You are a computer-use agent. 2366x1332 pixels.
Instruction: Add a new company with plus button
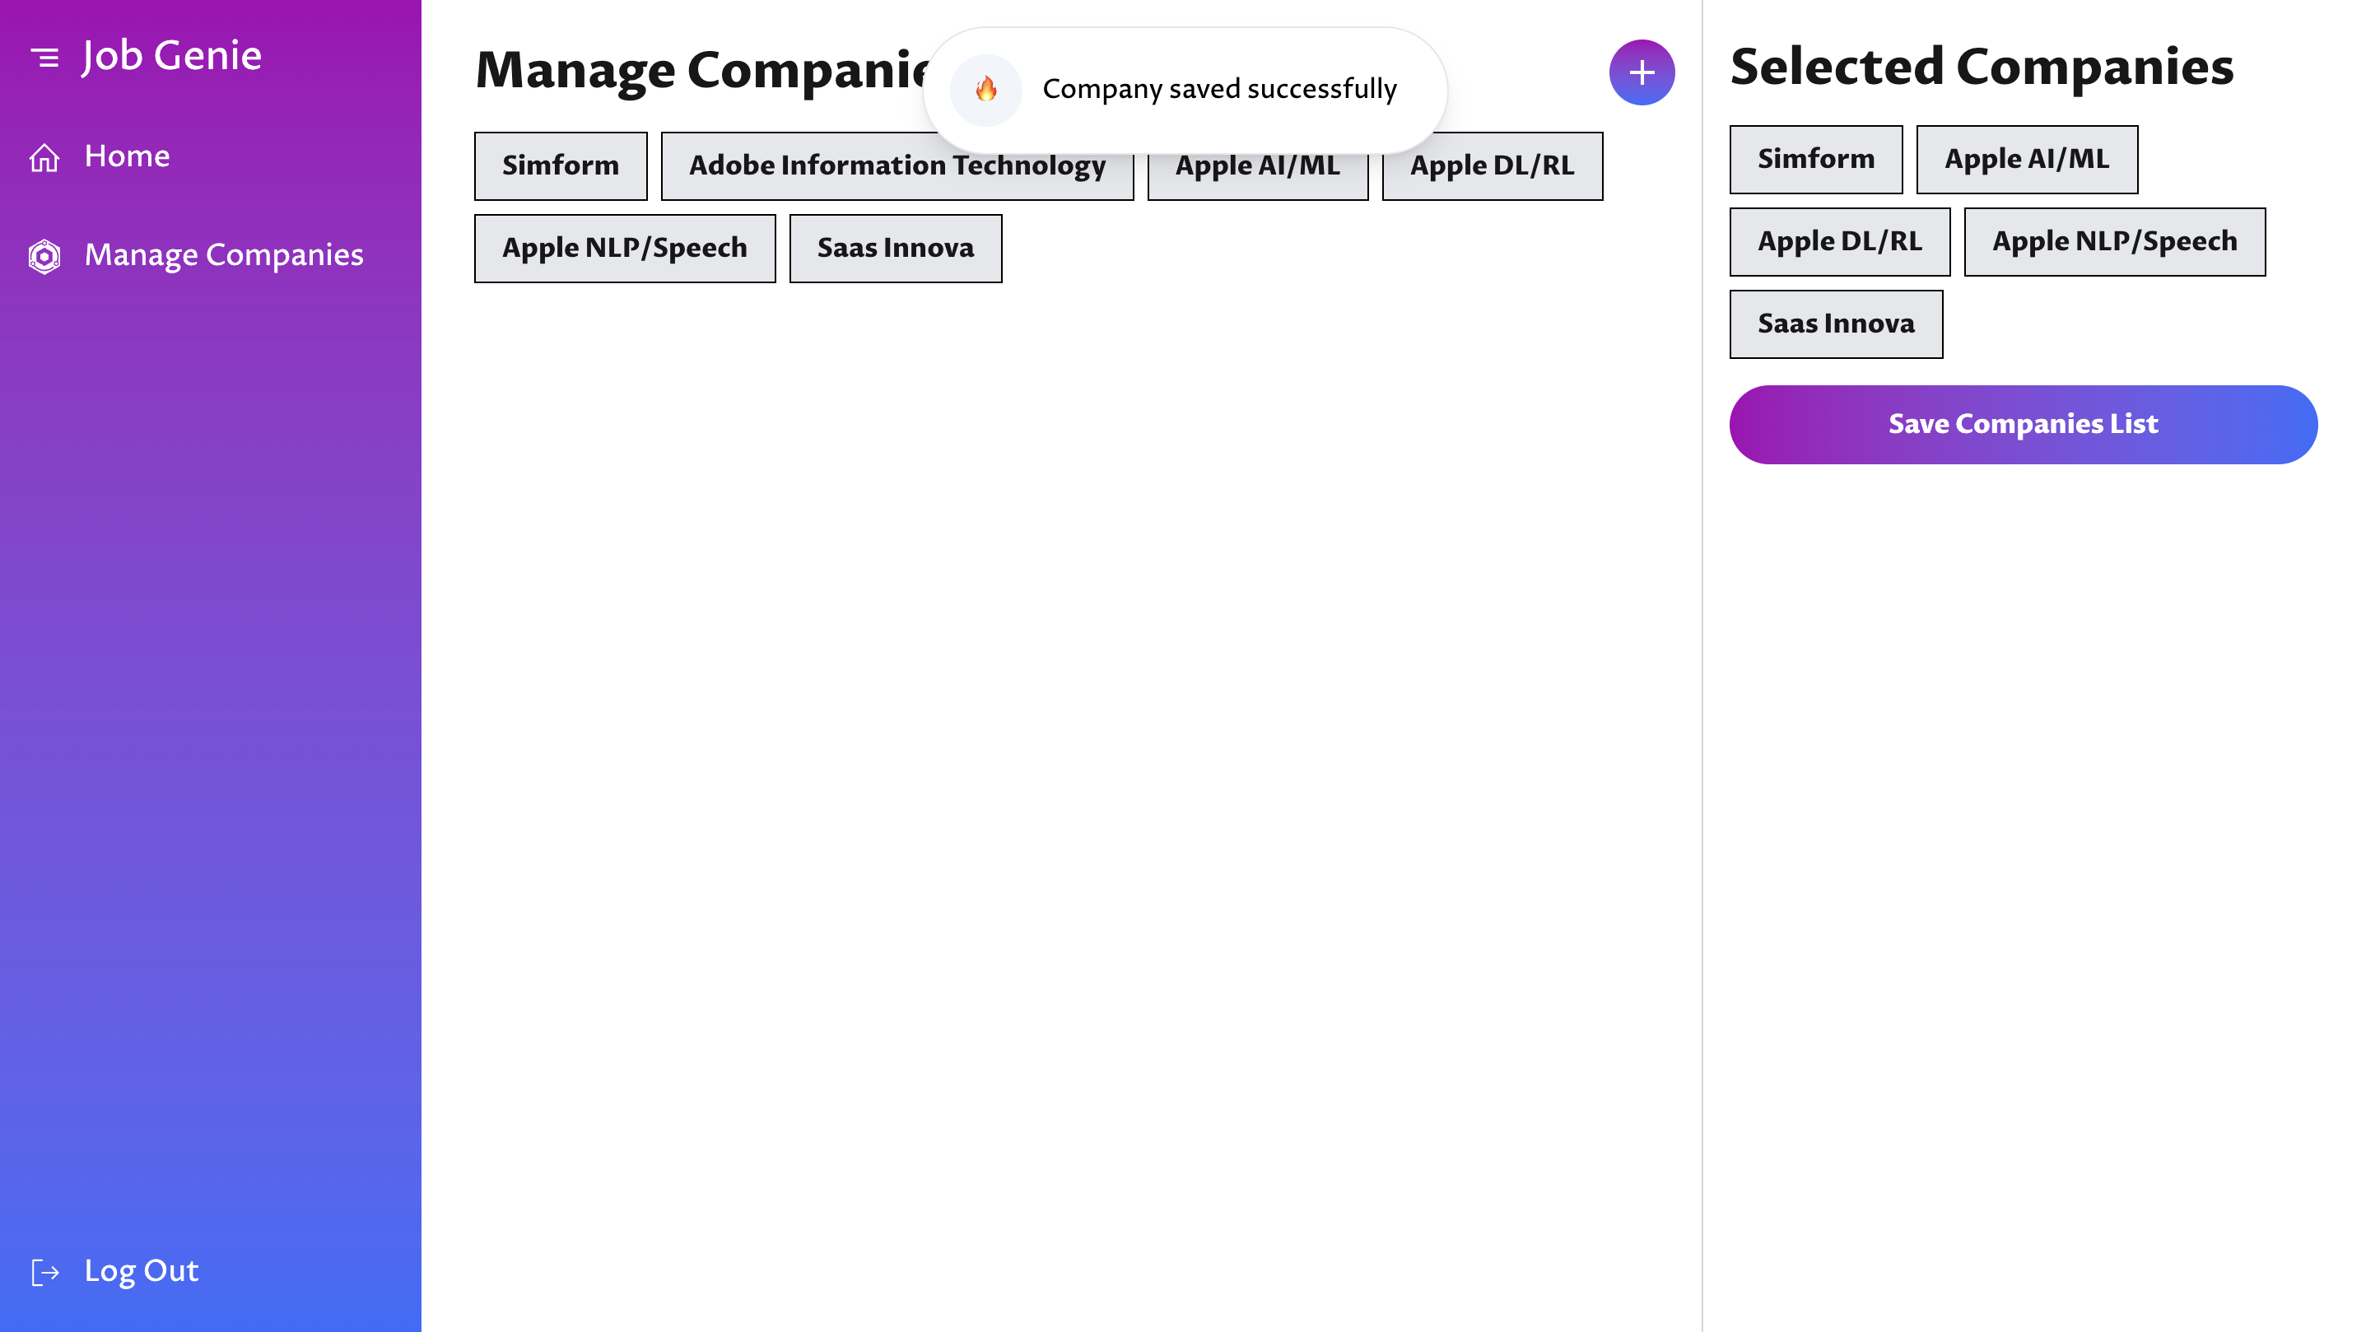(x=1642, y=72)
